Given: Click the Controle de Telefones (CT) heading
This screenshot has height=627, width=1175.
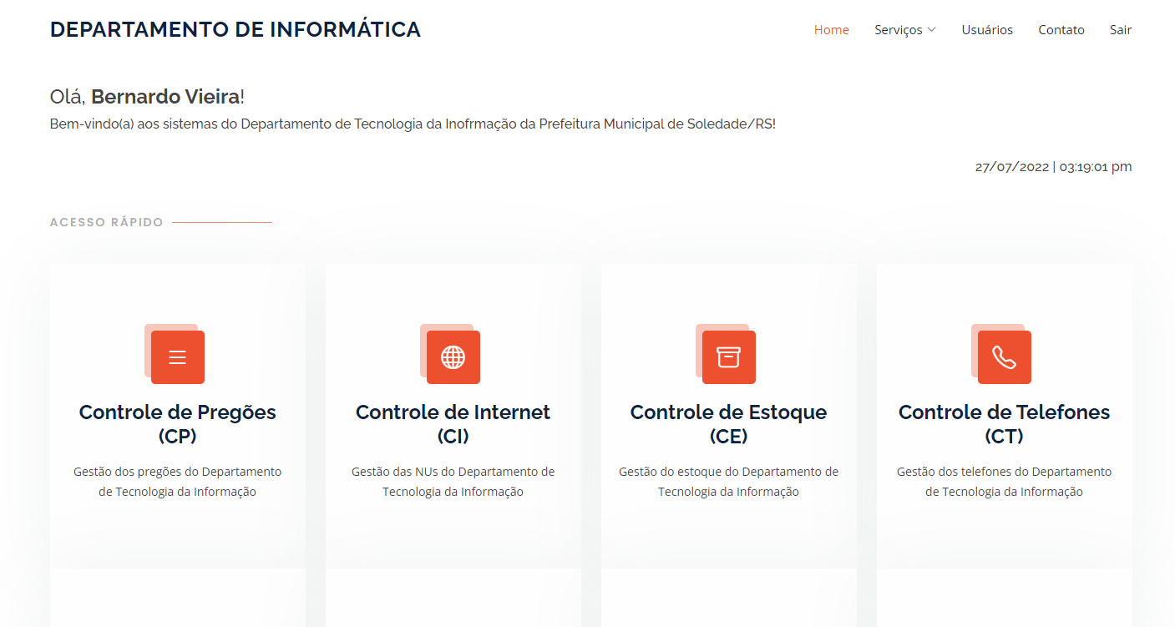Looking at the screenshot, I should 1004,423.
